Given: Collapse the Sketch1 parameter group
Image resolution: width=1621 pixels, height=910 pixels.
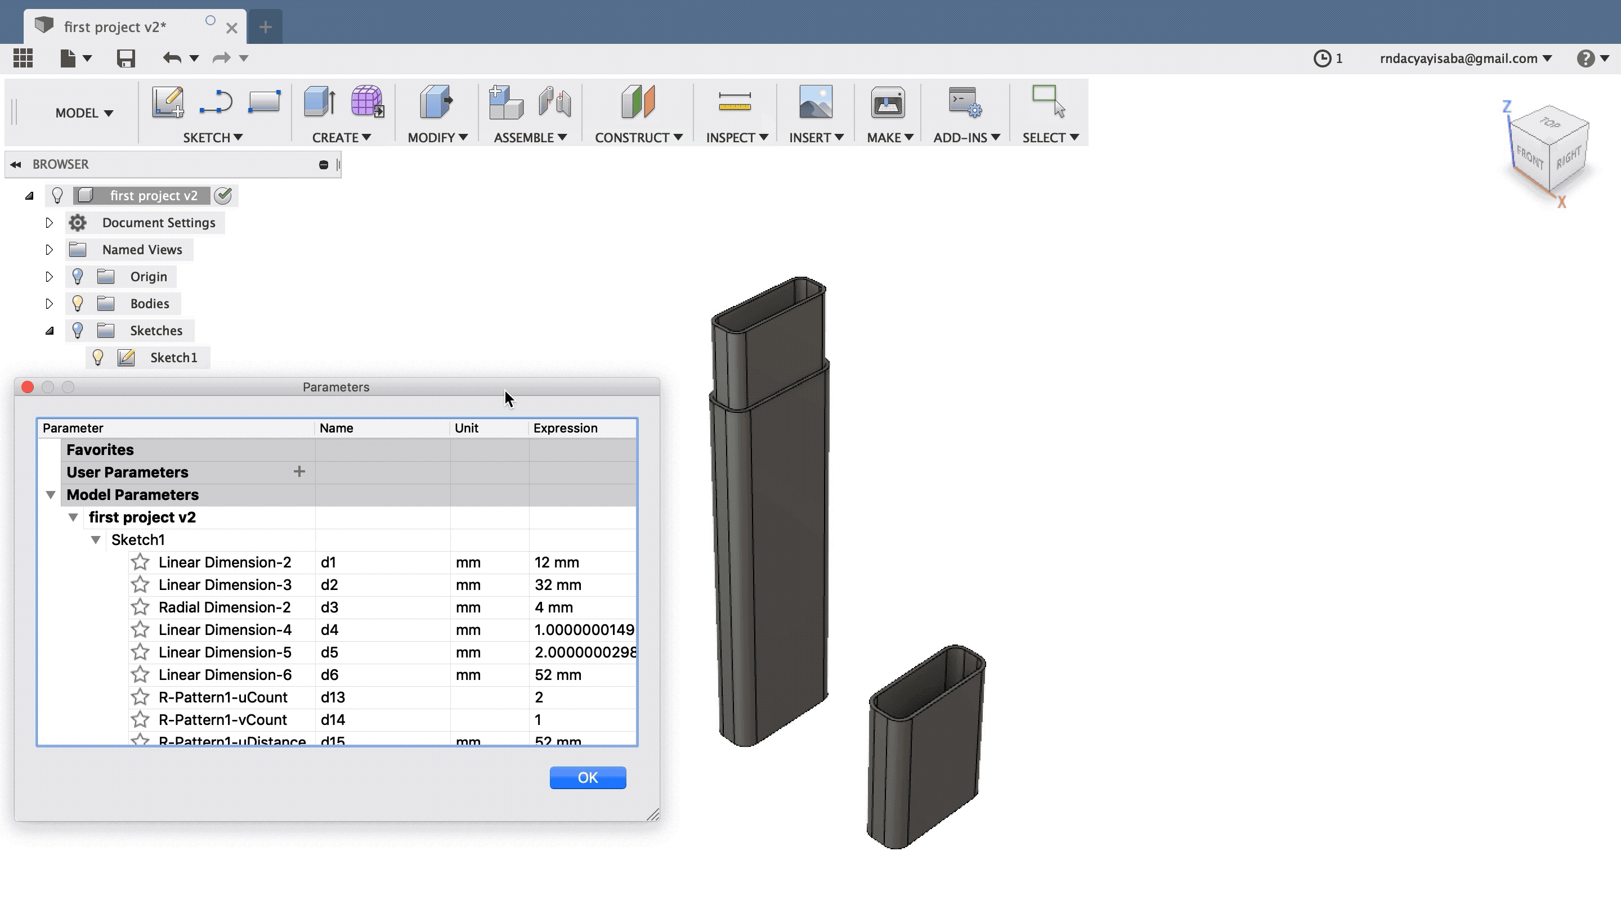Looking at the screenshot, I should pos(96,539).
